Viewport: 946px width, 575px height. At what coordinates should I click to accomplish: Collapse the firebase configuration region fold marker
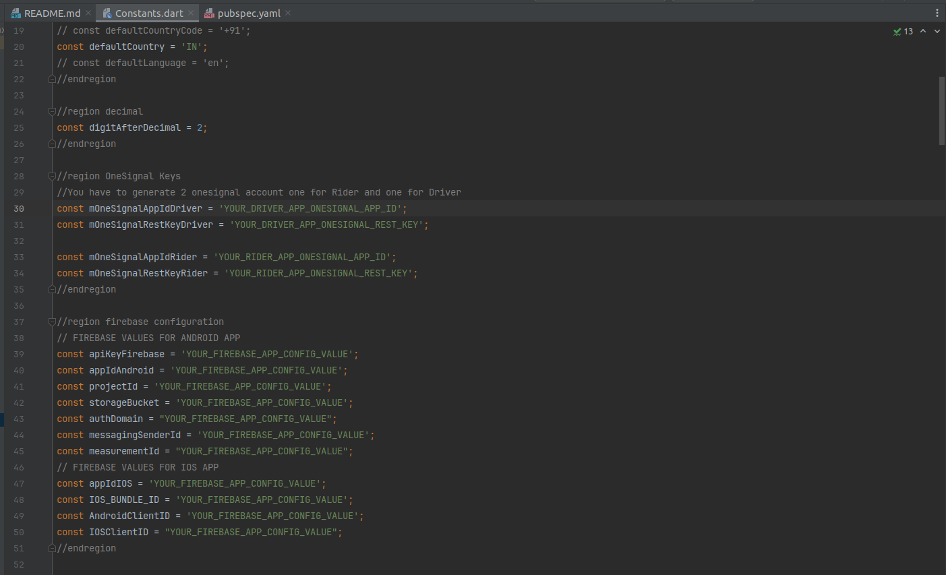pos(52,322)
